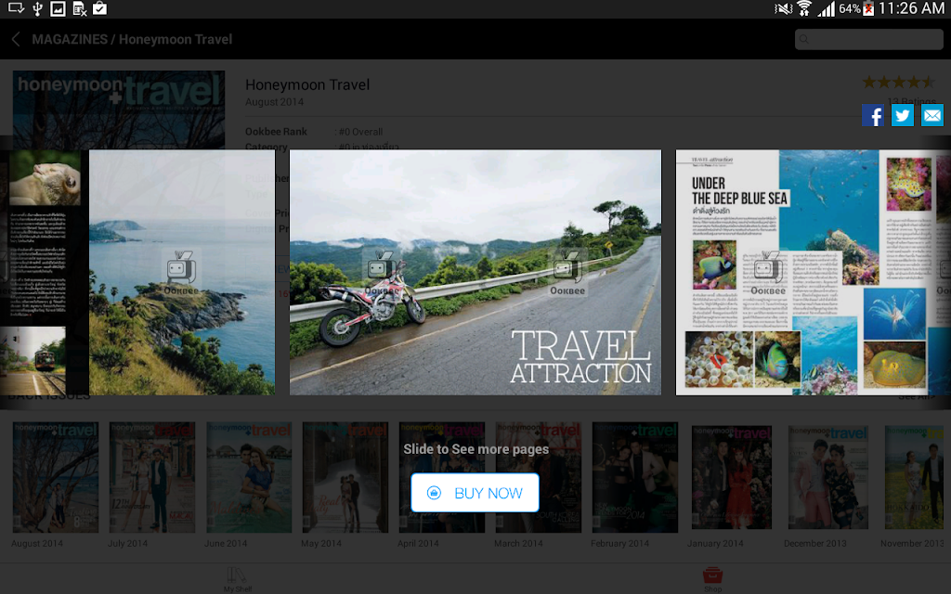Tap the cellular signal strength icon
951x594 pixels.
point(826,8)
